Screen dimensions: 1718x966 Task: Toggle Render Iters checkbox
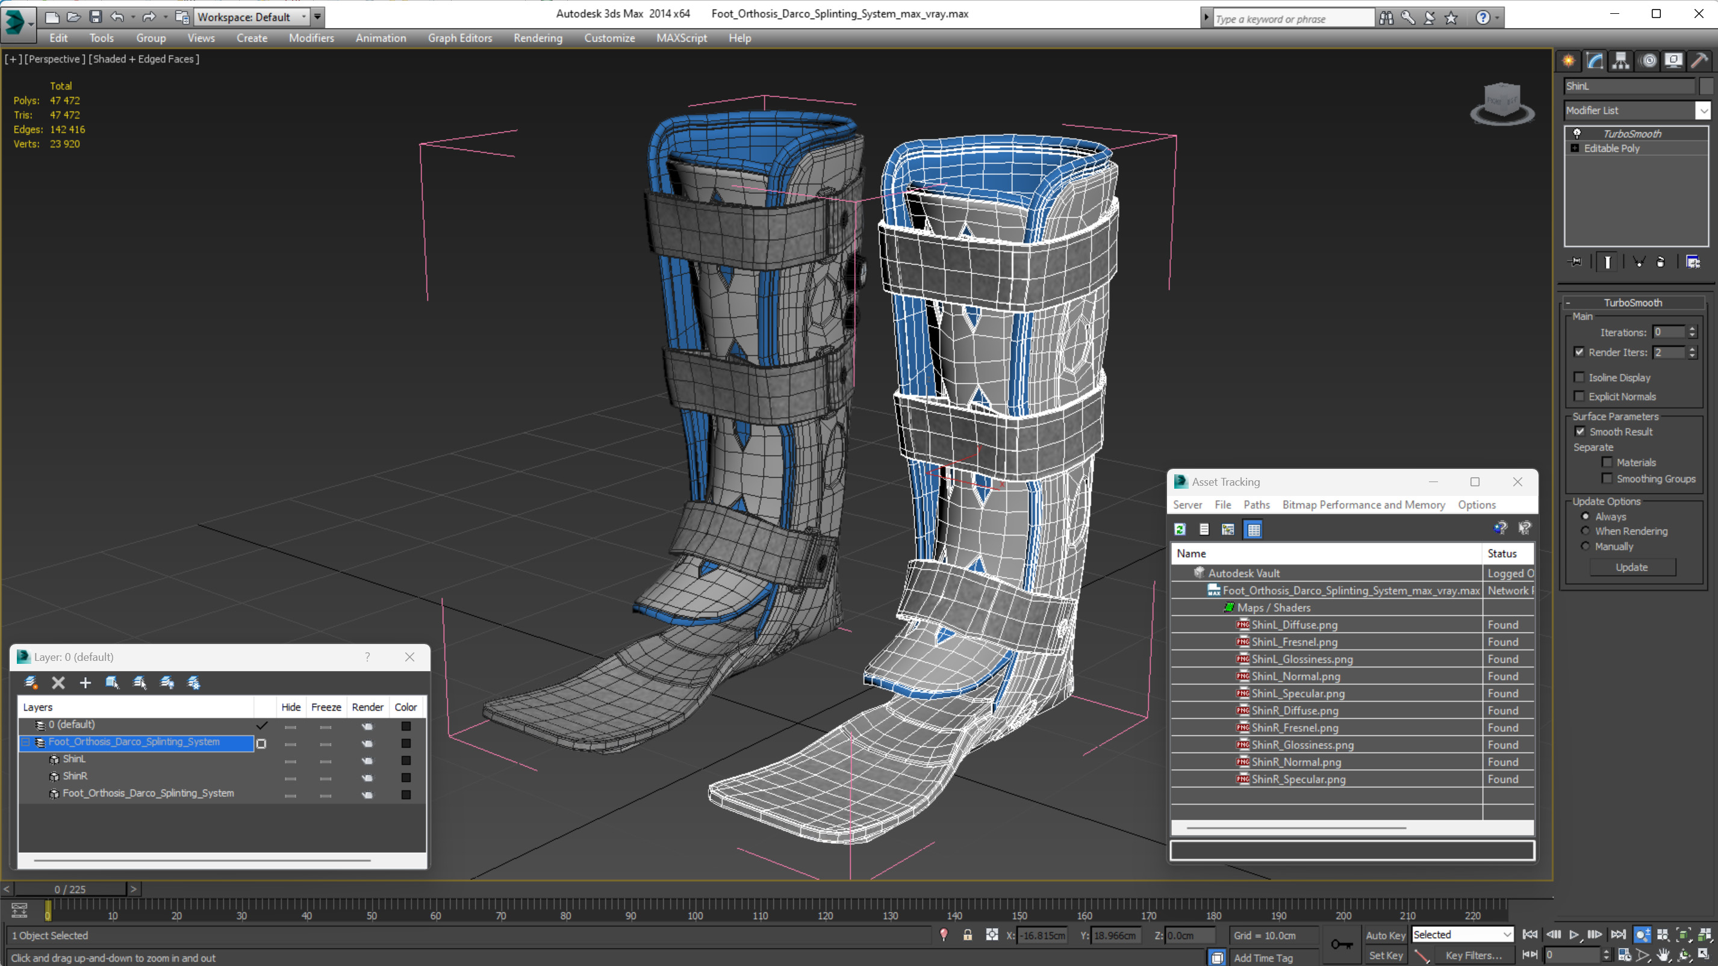(x=1580, y=352)
